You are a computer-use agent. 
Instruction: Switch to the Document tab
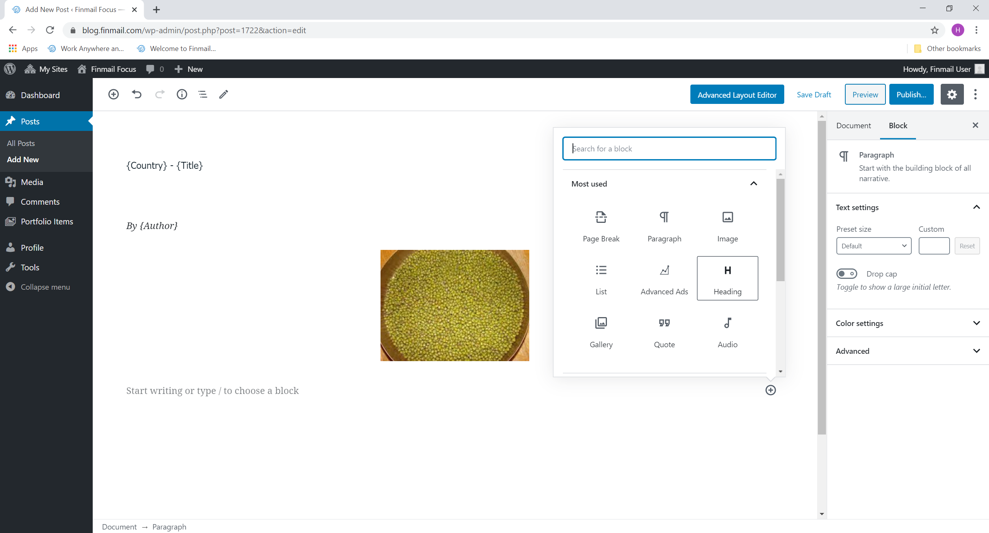(853, 126)
